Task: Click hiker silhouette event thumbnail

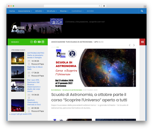Action: pos(18,72)
